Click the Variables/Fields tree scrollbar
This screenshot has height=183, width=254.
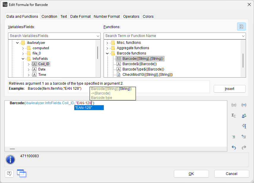pos(98,53)
